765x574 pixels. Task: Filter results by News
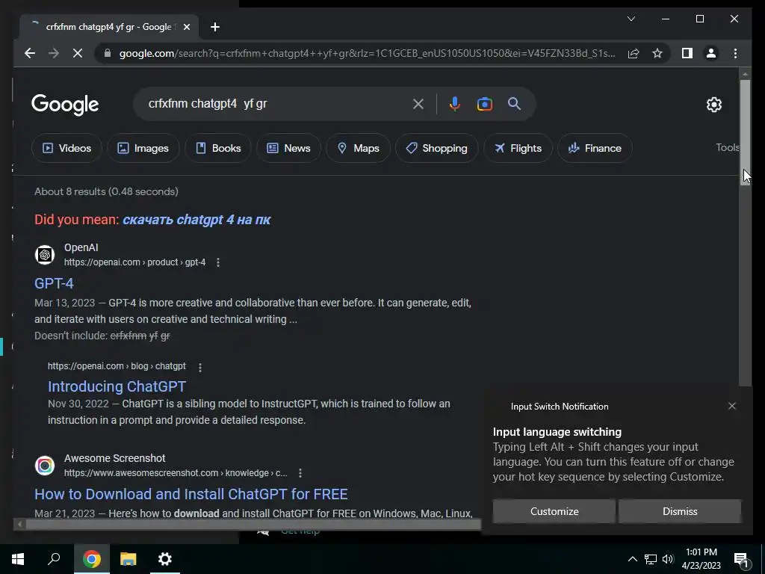coord(288,148)
